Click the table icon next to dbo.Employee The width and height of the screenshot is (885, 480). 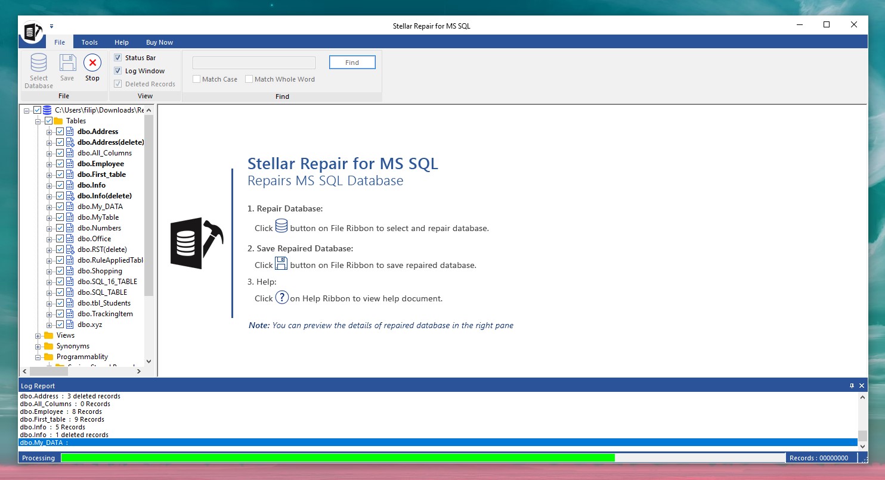(70, 164)
